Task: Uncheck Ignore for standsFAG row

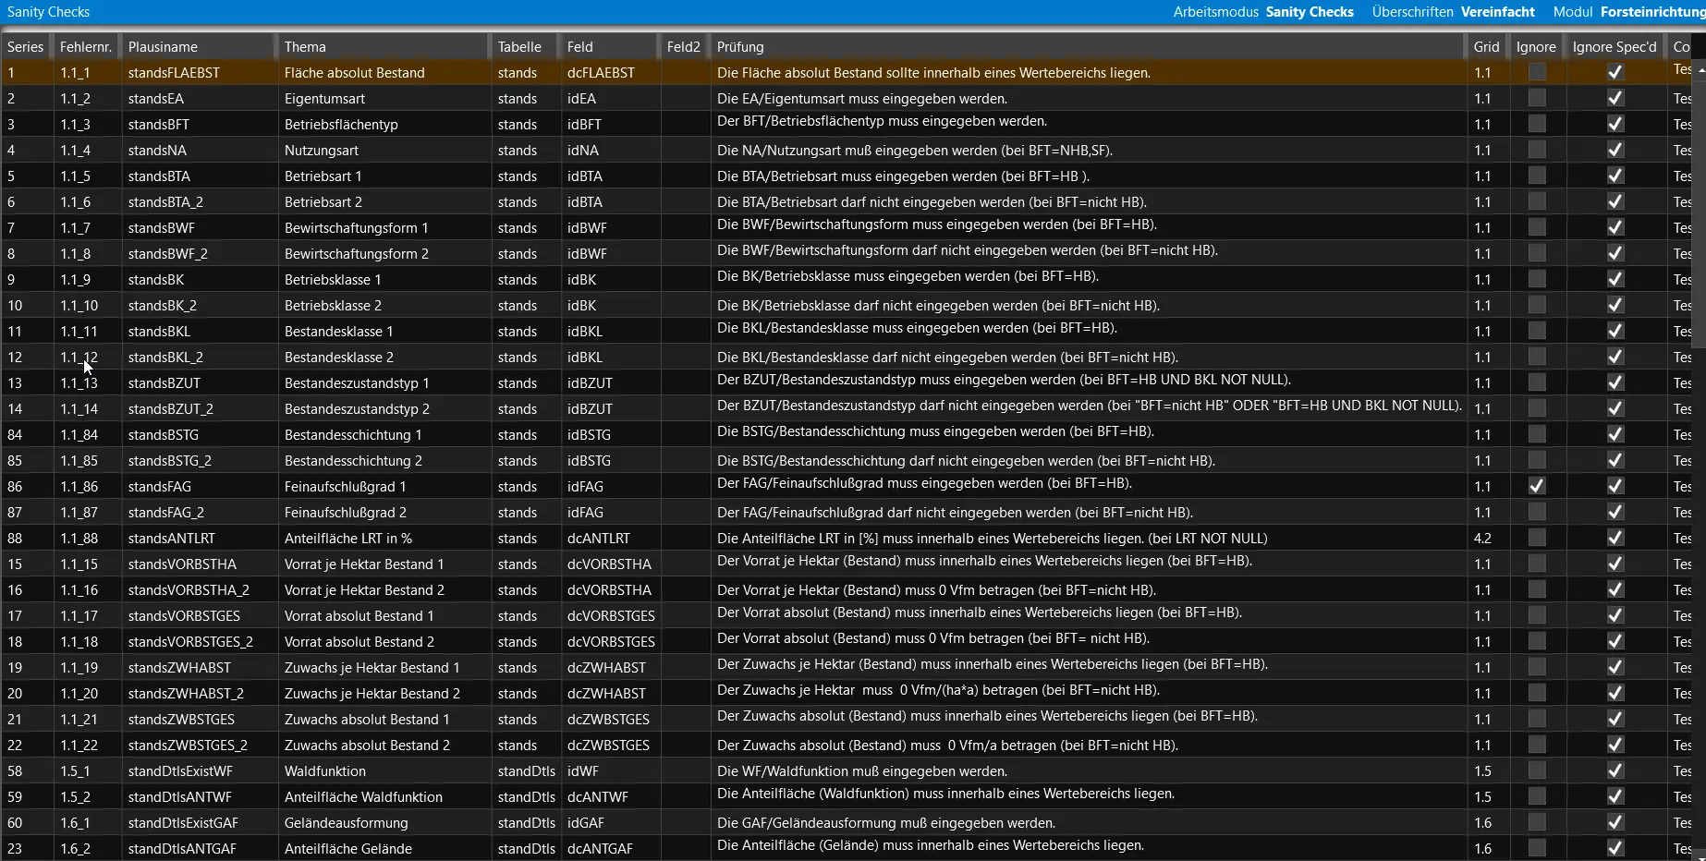Action: 1536,486
